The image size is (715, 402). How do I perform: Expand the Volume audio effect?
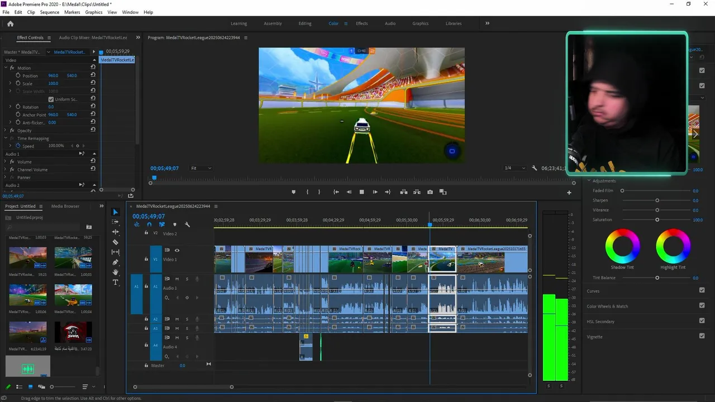coord(6,161)
